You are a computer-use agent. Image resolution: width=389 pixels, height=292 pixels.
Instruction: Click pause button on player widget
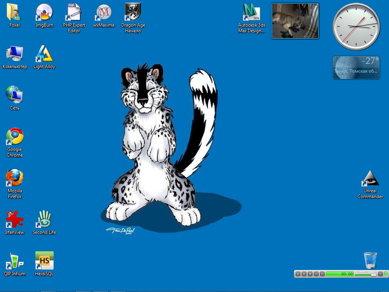pos(304,274)
